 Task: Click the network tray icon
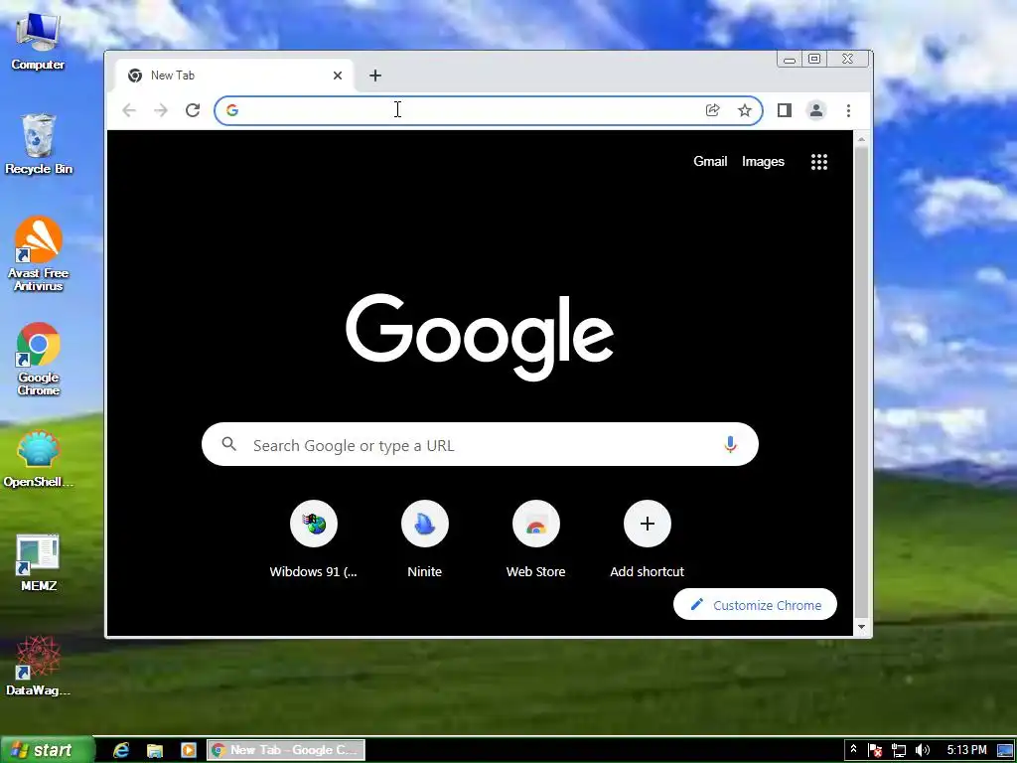pyautogui.click(x=899, y=751)
